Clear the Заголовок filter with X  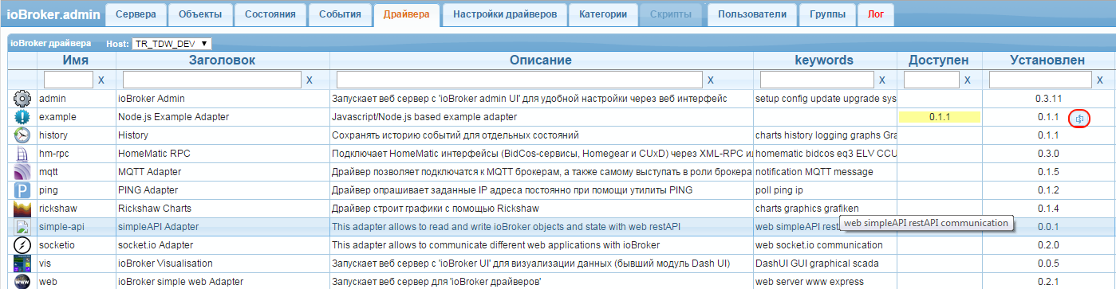(310, 80)
